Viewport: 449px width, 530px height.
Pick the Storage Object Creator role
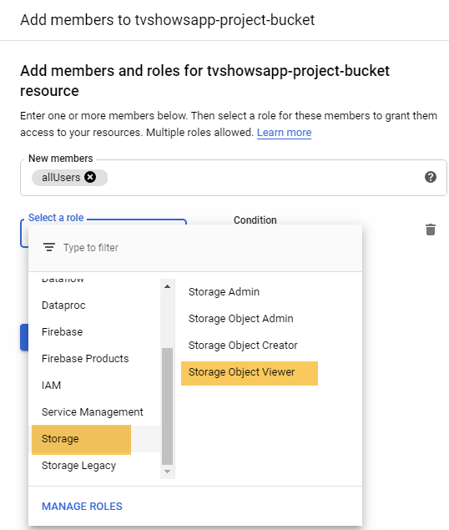[x=243, y=345]
